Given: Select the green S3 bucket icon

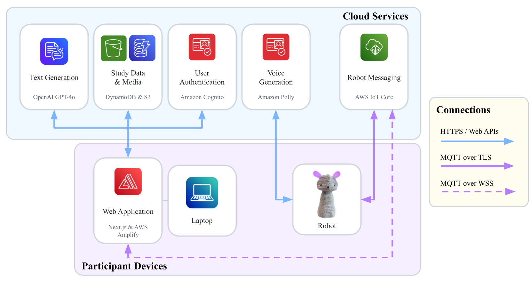Looking at the screenshot, I should [114, 48].
